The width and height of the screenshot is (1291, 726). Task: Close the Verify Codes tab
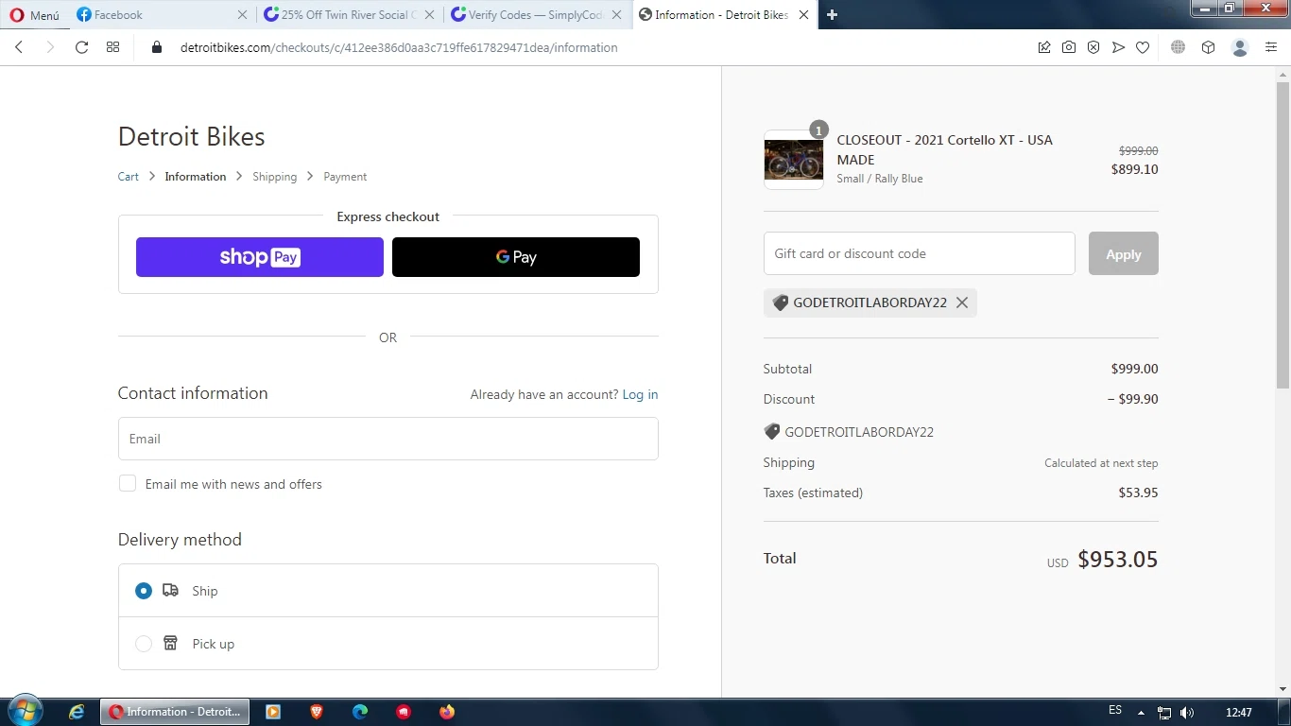pyautogui.click(x=618, y=15)
